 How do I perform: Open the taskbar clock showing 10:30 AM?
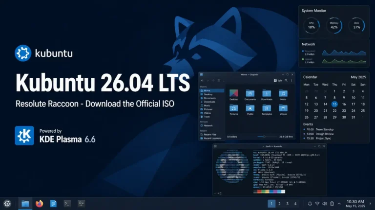[355, 204]
